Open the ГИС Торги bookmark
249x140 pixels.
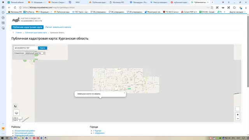click(80, 12)
